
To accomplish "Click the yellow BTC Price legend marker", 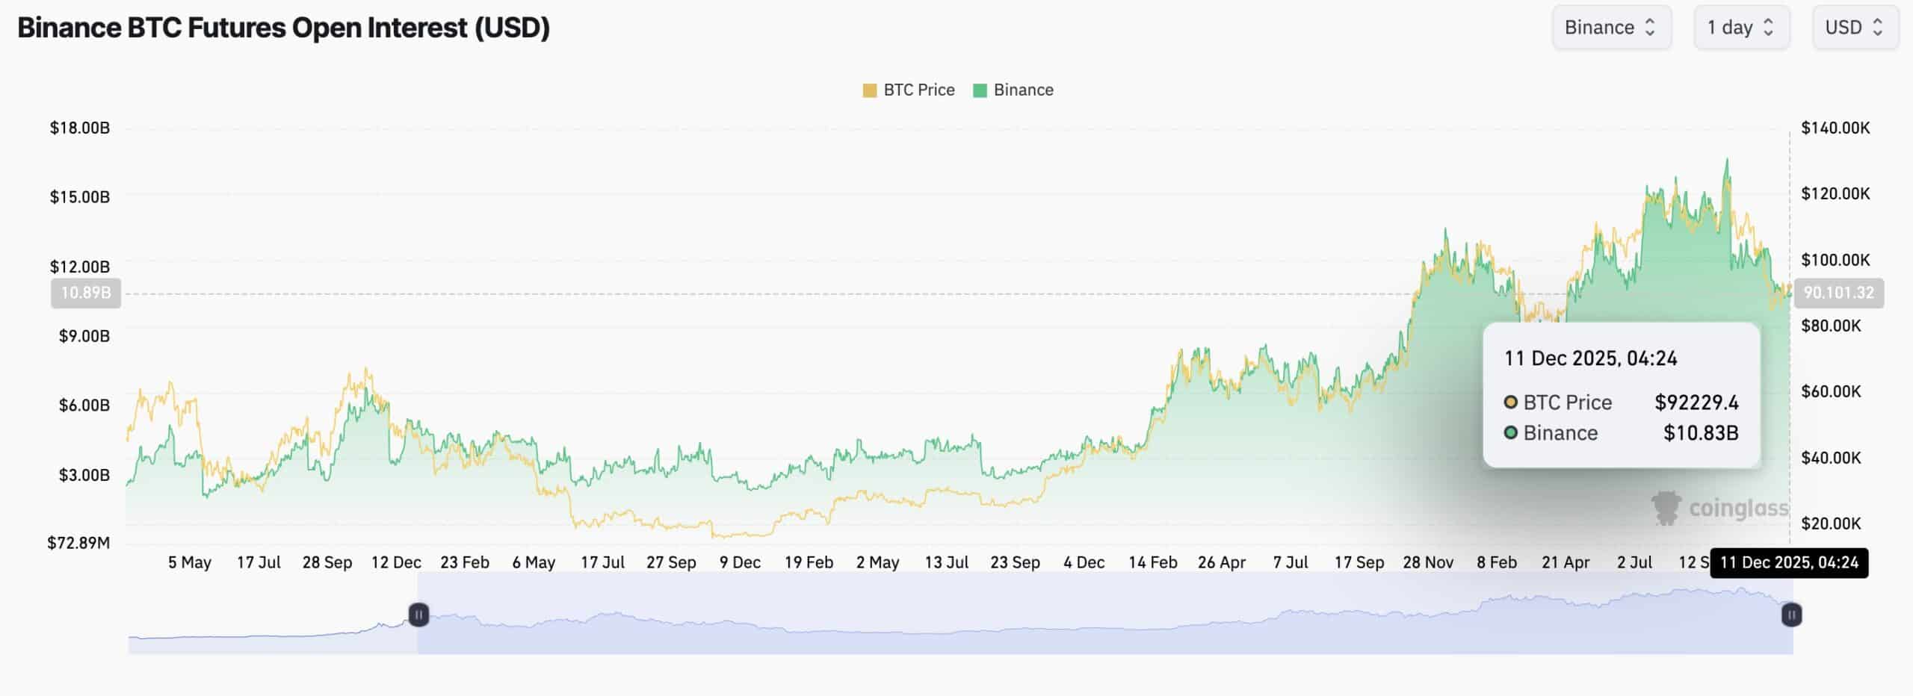I will 868,90.
